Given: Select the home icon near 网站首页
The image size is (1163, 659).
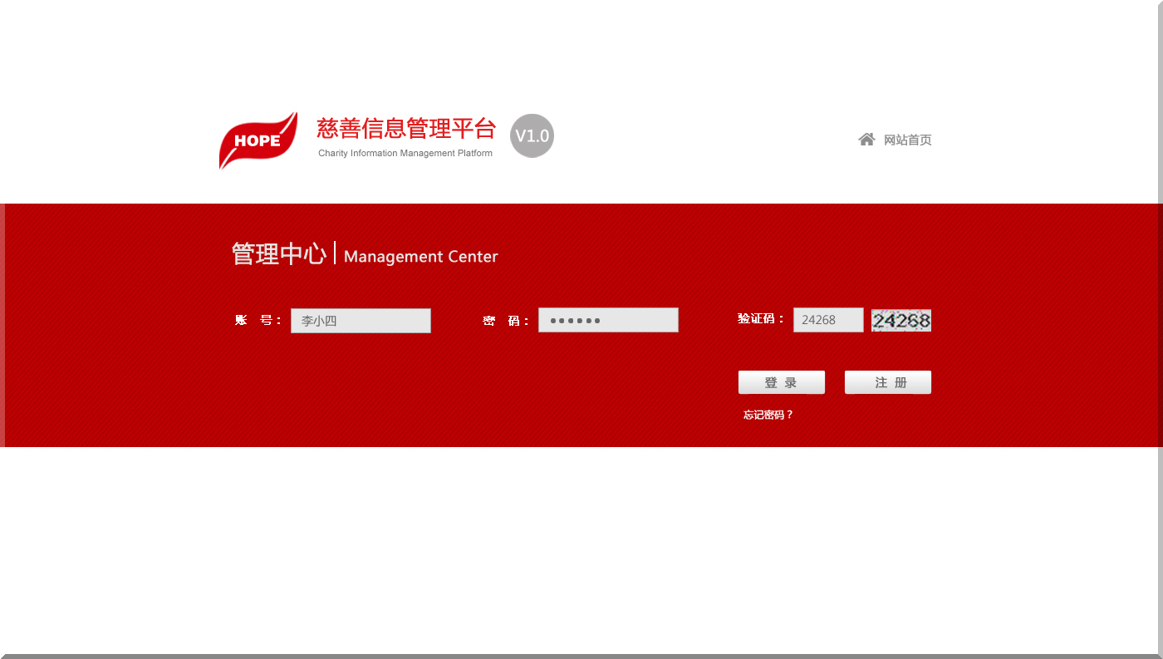Looking at the screenshot, I should (867, 139).
